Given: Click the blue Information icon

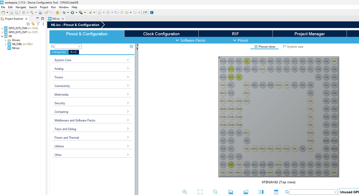Looking at the screenshot, I should [x=152, y=13].
